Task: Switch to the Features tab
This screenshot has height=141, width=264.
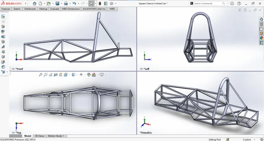Action: (x=6, y=9)
